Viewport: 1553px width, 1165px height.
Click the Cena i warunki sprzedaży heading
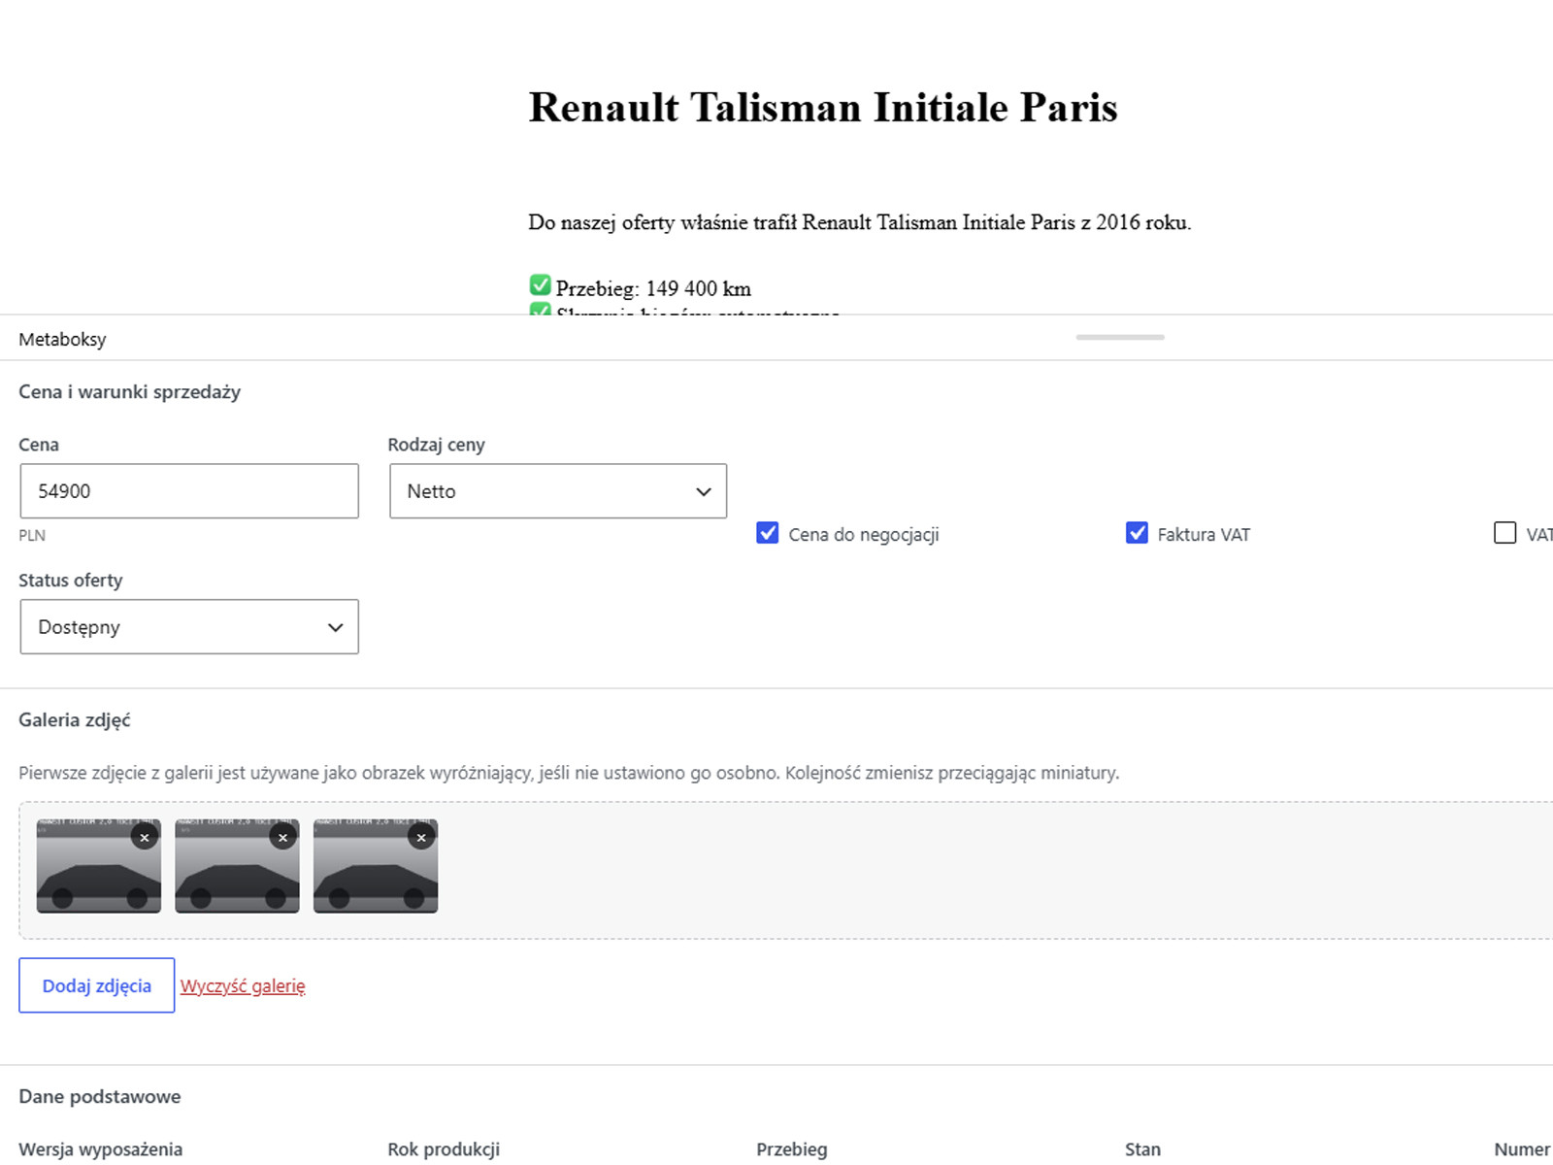[130, 392]
